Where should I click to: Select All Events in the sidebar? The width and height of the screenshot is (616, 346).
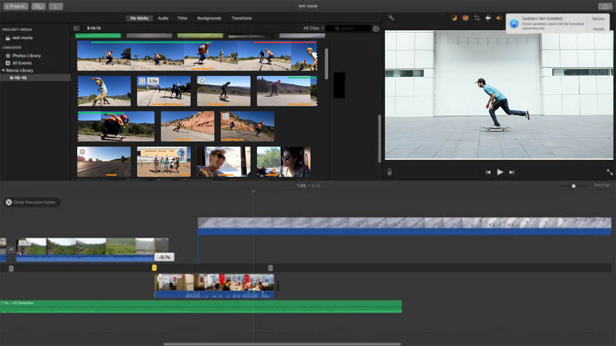click(x=22, y=63)
